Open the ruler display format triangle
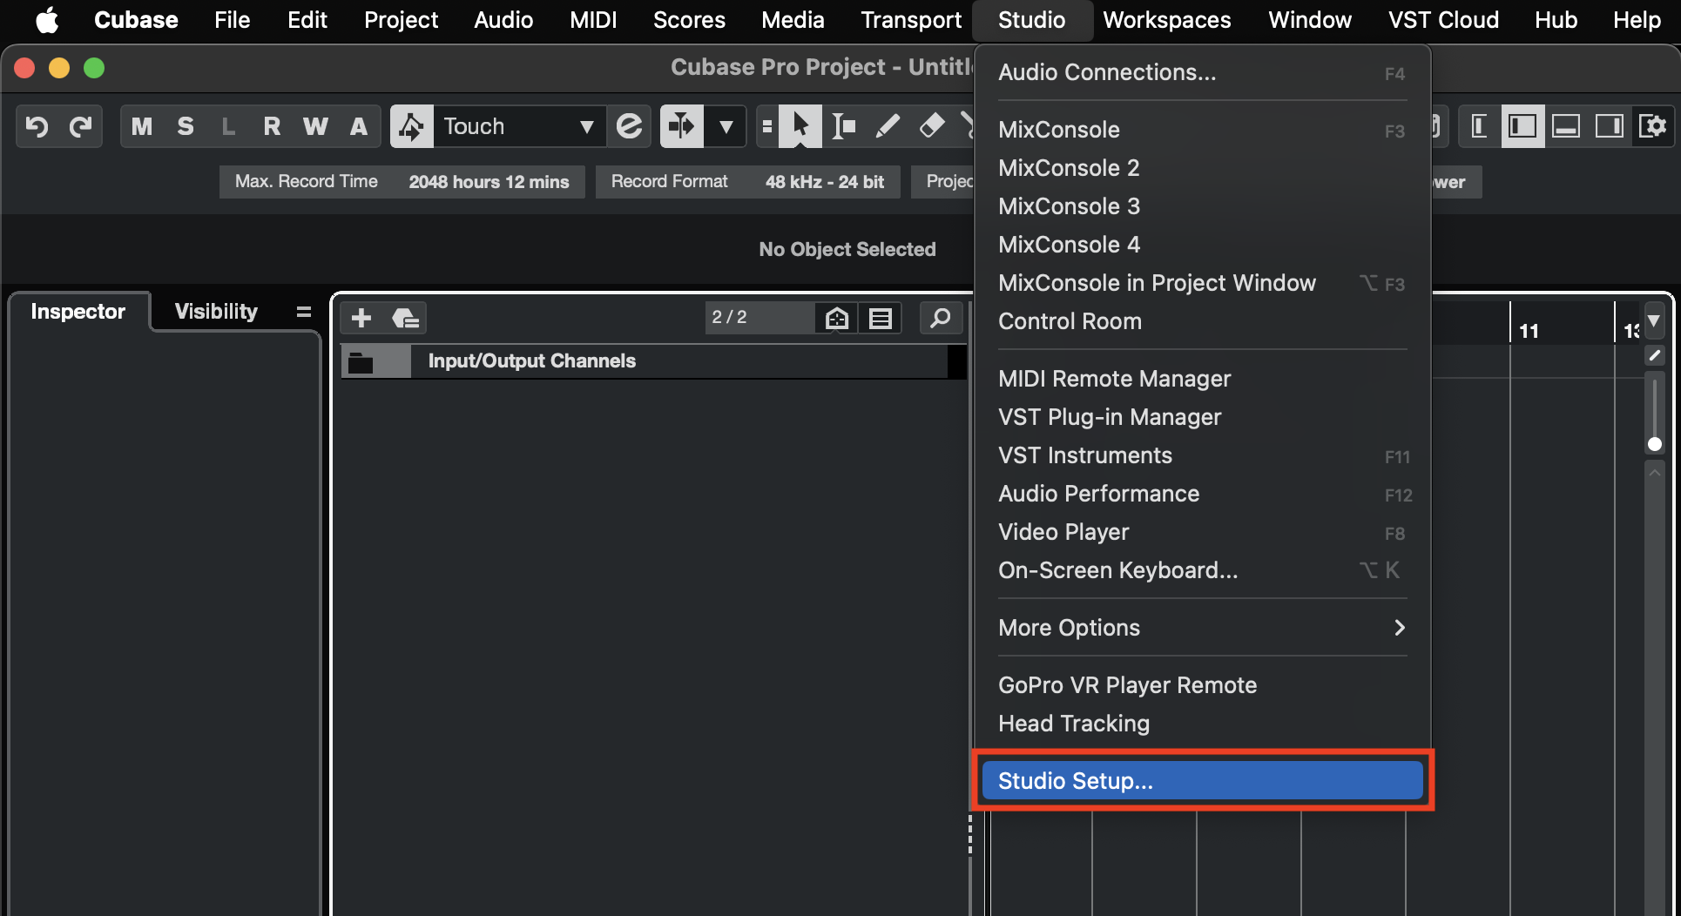The image size is (1681, 916). [1653, 321]
